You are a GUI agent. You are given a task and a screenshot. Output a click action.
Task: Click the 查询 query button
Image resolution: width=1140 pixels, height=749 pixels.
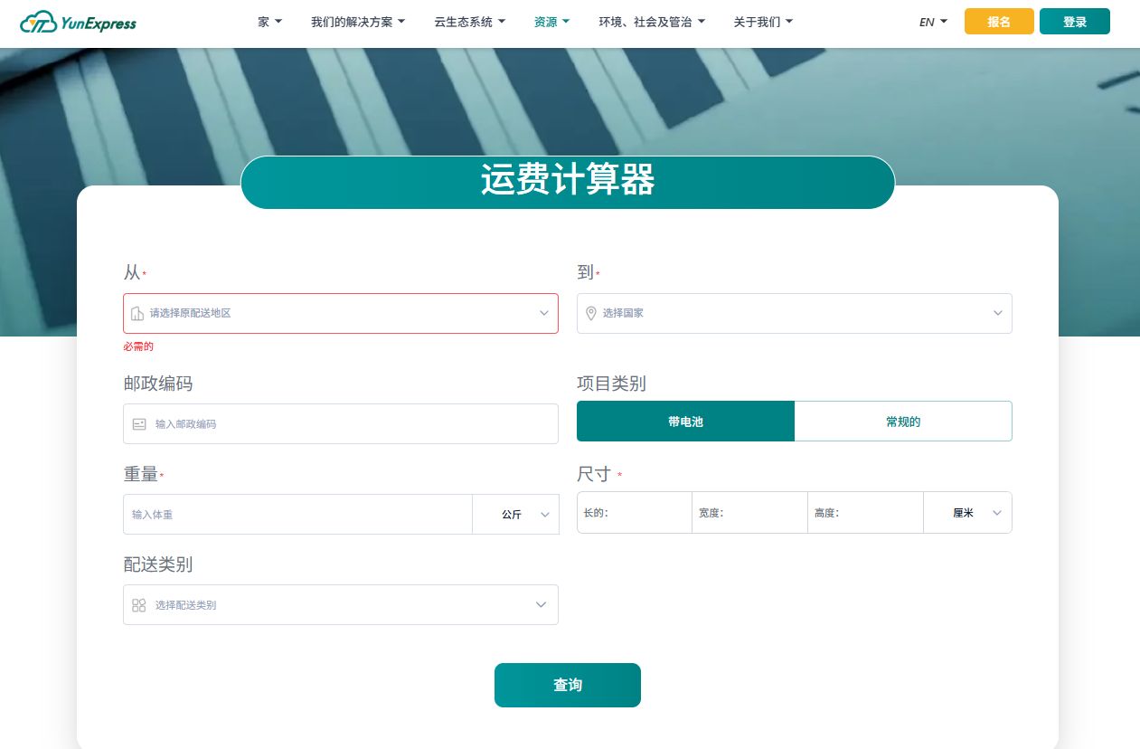tap(568, 685)
